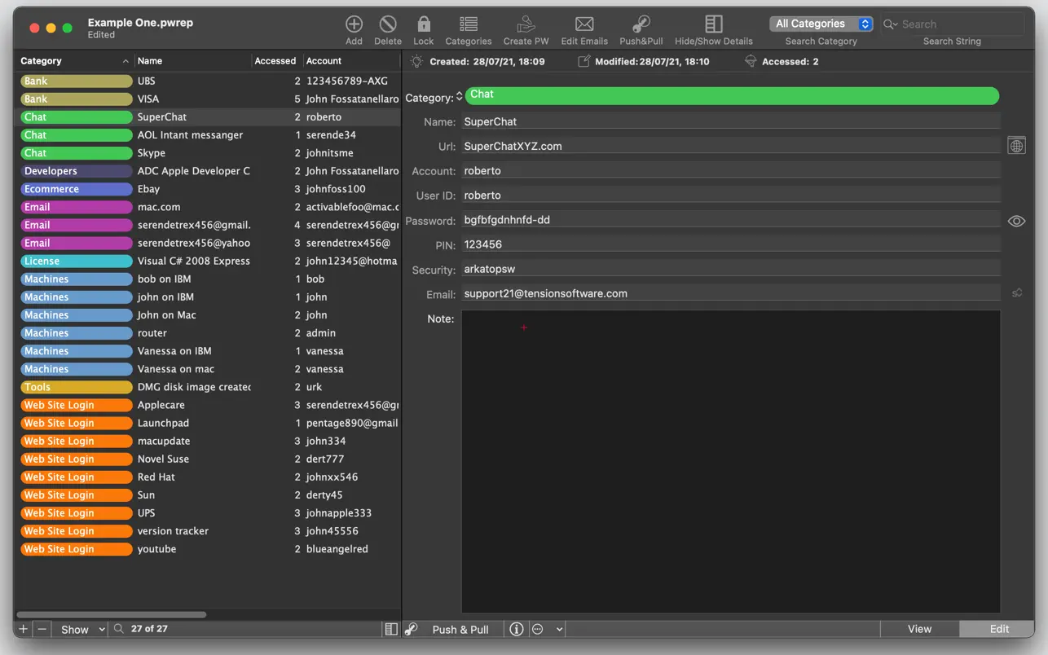Click the Push&Pull toolbar icon
Viewport: 1048px width, 655px height.
tap(641, 24)
